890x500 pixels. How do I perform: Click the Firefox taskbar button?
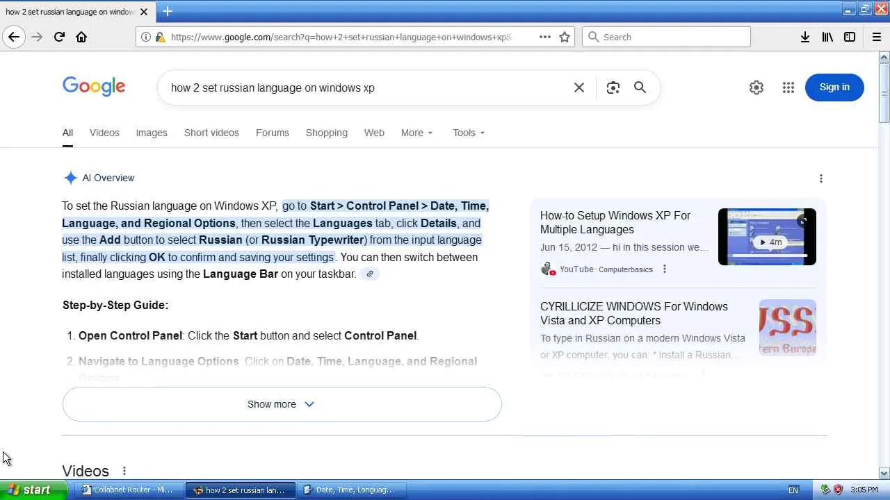point(241,490)
